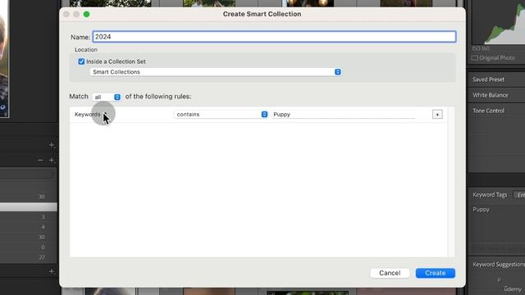Open the Smart Collections location dropdown
The height and width of the screenshot is (295, 525).
point(216,72)
